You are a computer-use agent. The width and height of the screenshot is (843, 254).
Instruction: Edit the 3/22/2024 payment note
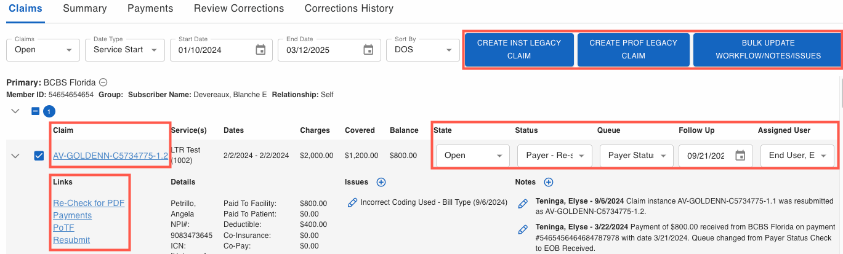click(523, 229)
